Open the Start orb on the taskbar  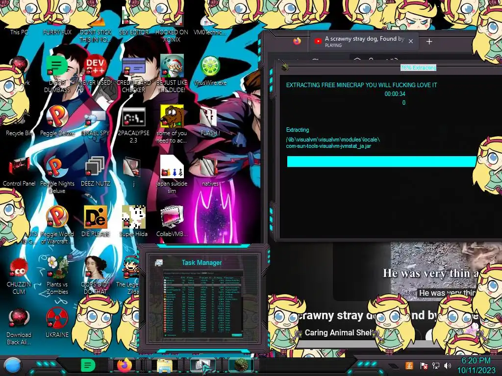[12, 365]
